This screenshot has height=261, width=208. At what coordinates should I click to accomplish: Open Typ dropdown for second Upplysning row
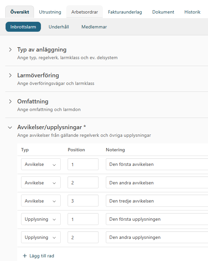pyautogui.click(x=41, y=237)
